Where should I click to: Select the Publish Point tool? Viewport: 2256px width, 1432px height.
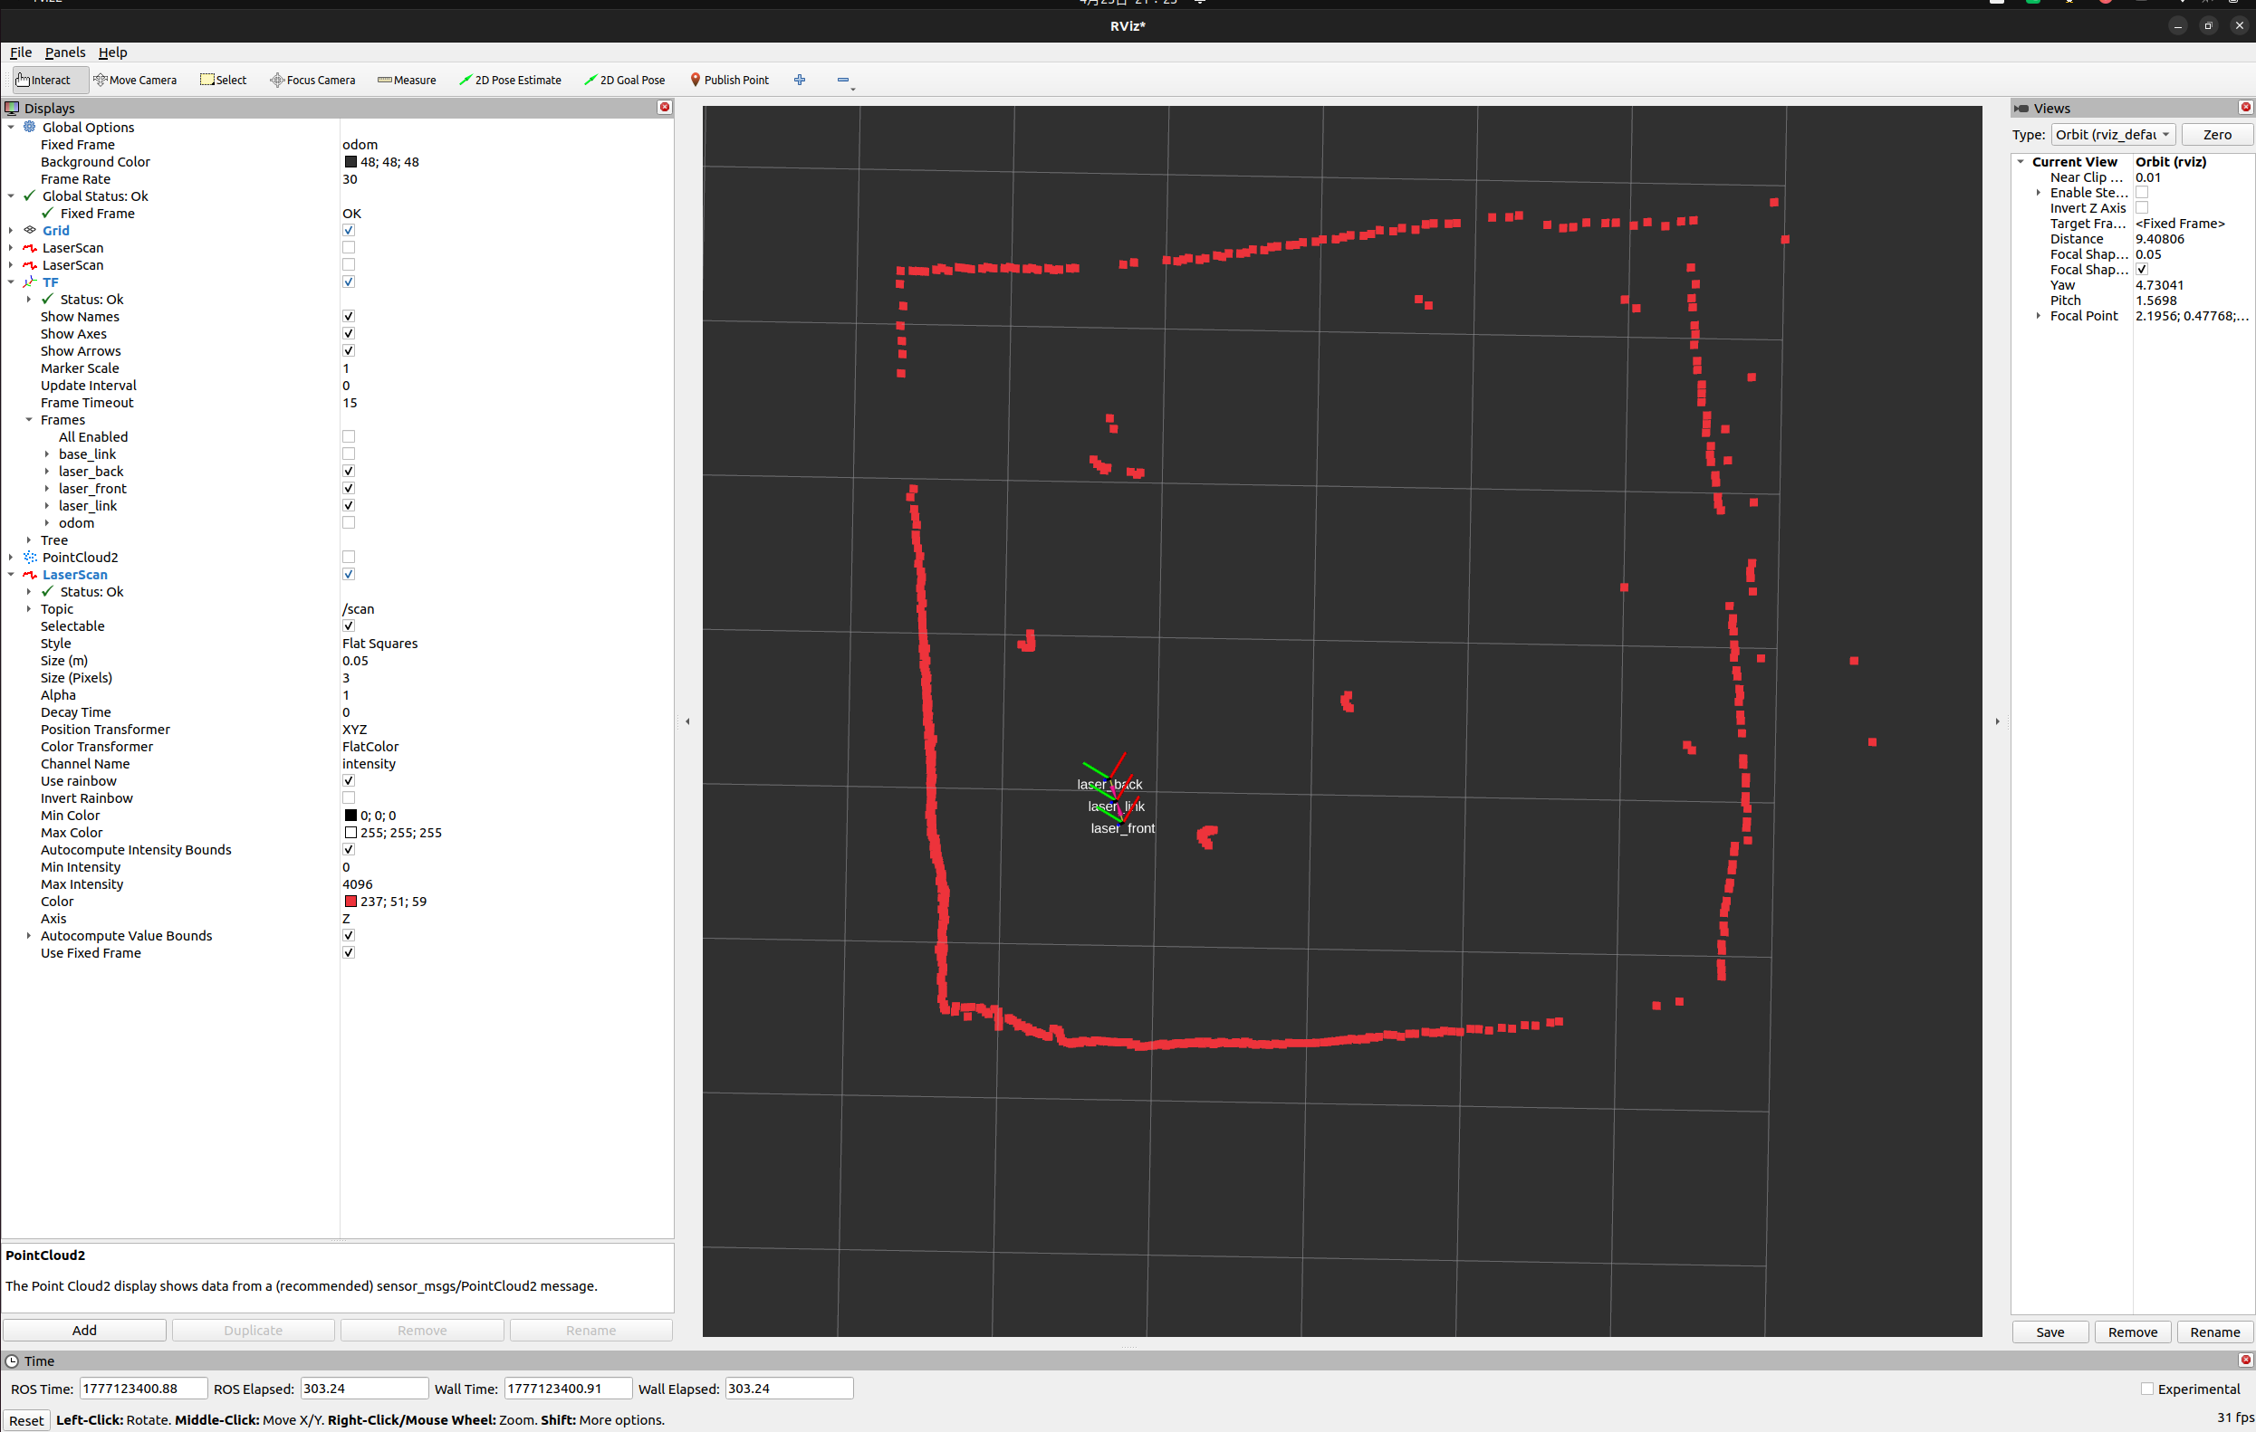tap(729, 80)
